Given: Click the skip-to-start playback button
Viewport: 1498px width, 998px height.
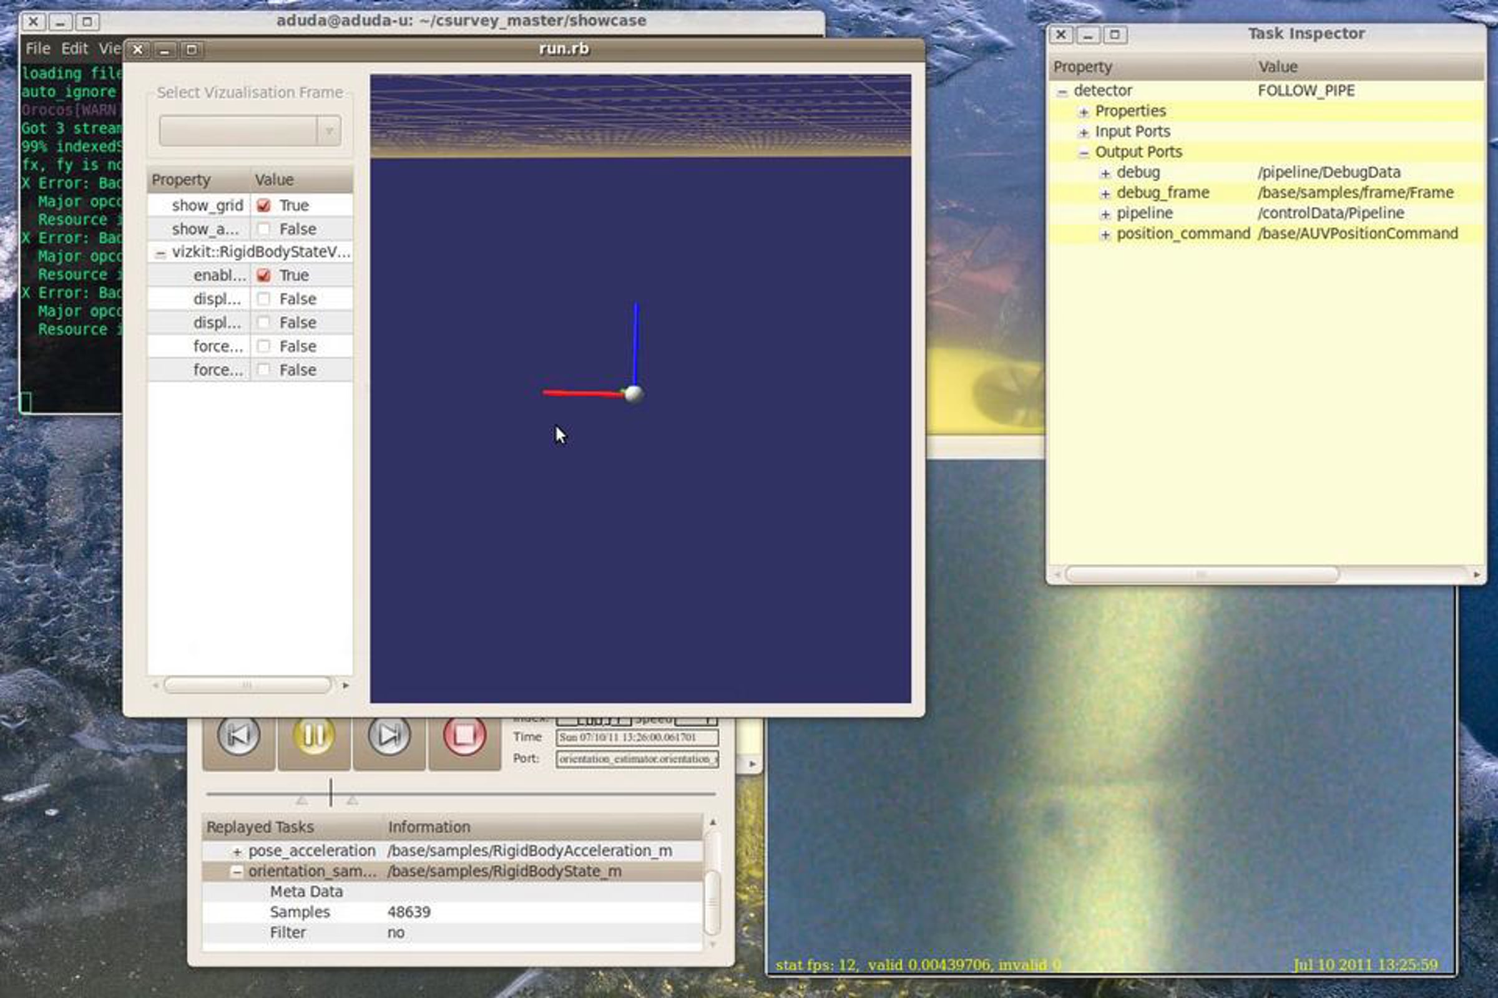Looking at the screenshot, I should (238, 737).
